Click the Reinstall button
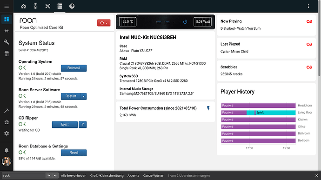The image size is (321, 180). click(x=74, y=68)
